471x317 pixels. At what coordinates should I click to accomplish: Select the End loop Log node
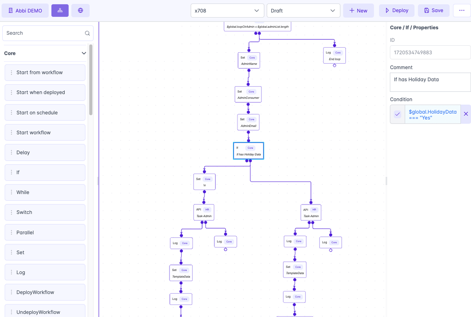pos(334,56)
